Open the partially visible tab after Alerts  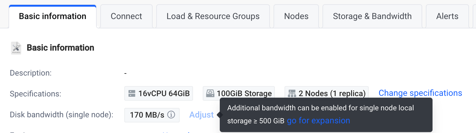pos(474,16)
